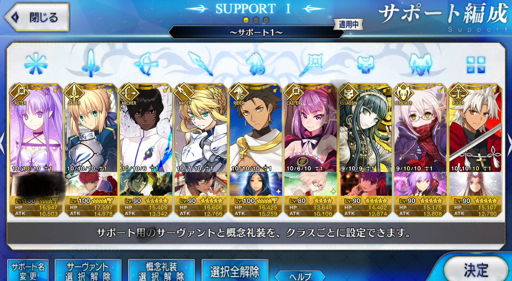
Task: Open the ヘルプ help tab
Action: (x=300, y=276)
